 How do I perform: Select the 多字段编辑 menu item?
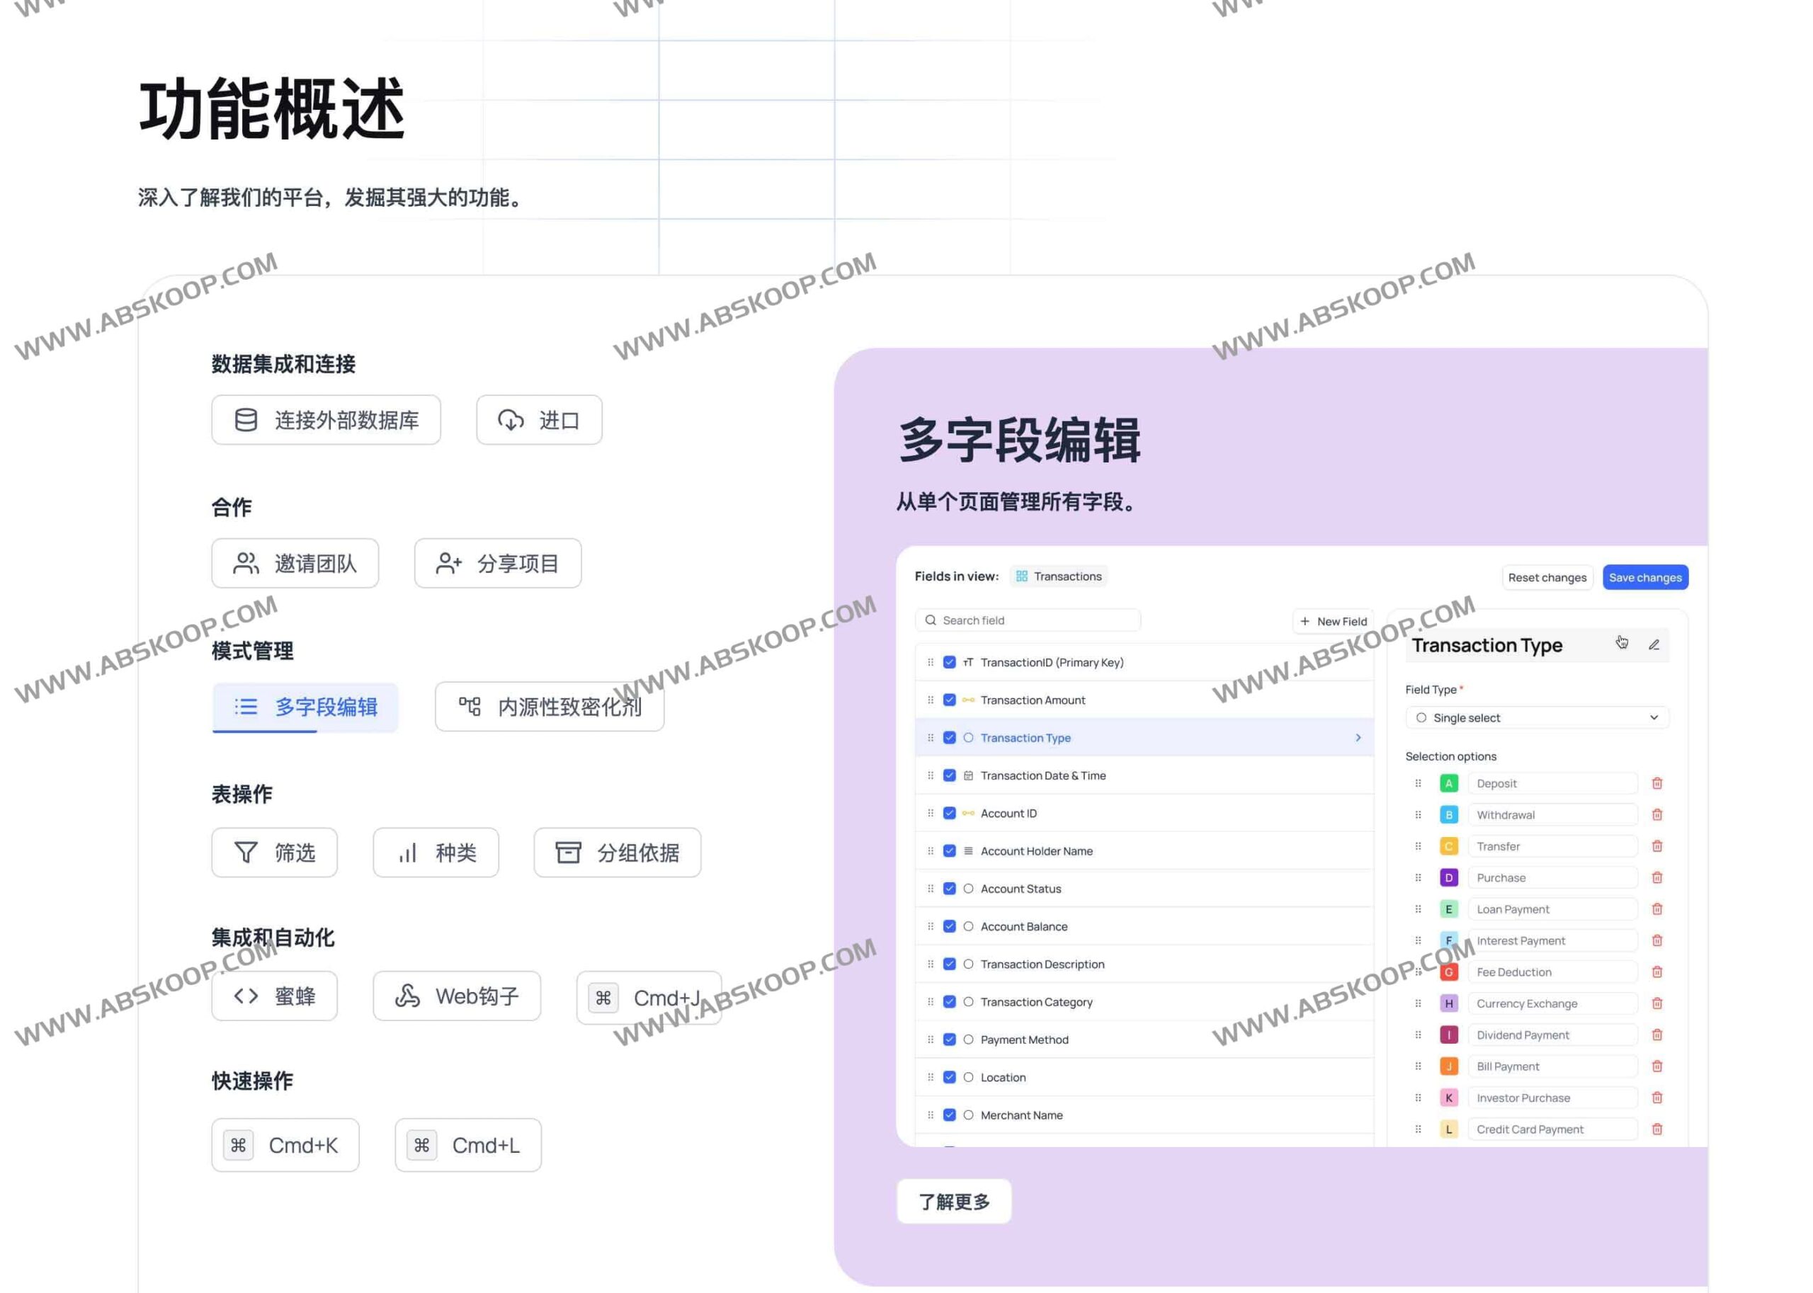(x=305, y=707)
